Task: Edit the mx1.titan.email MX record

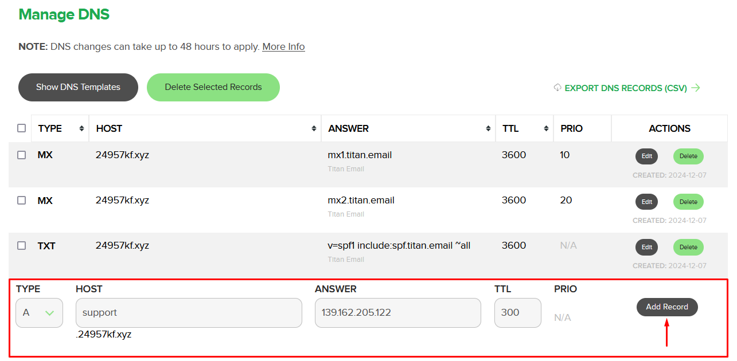Action: click(x=646, y=156)
